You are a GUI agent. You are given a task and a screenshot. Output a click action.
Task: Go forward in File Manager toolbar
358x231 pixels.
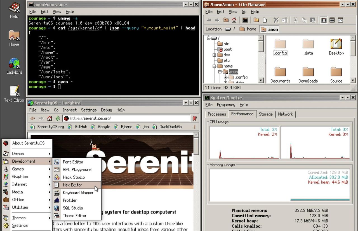click(x=217, y=20)
